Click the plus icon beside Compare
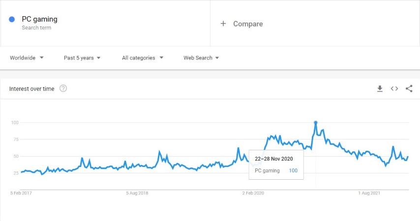This screenshot has width=420, height=221. 223,24
